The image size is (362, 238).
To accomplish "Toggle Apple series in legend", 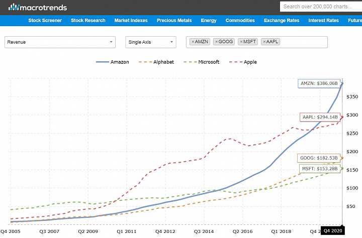I will click(x=243, y=62).
